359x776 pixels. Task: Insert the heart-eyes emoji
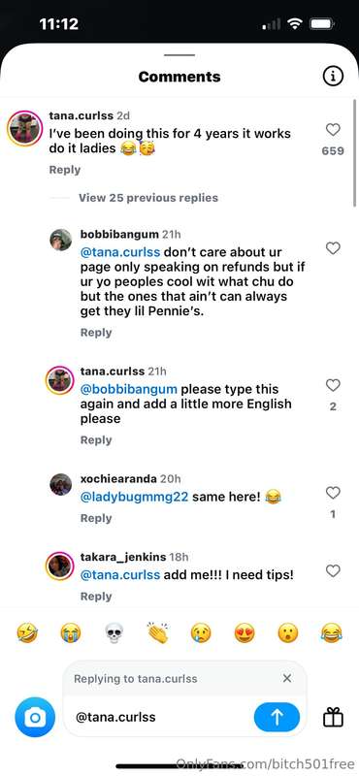[245, 633]
